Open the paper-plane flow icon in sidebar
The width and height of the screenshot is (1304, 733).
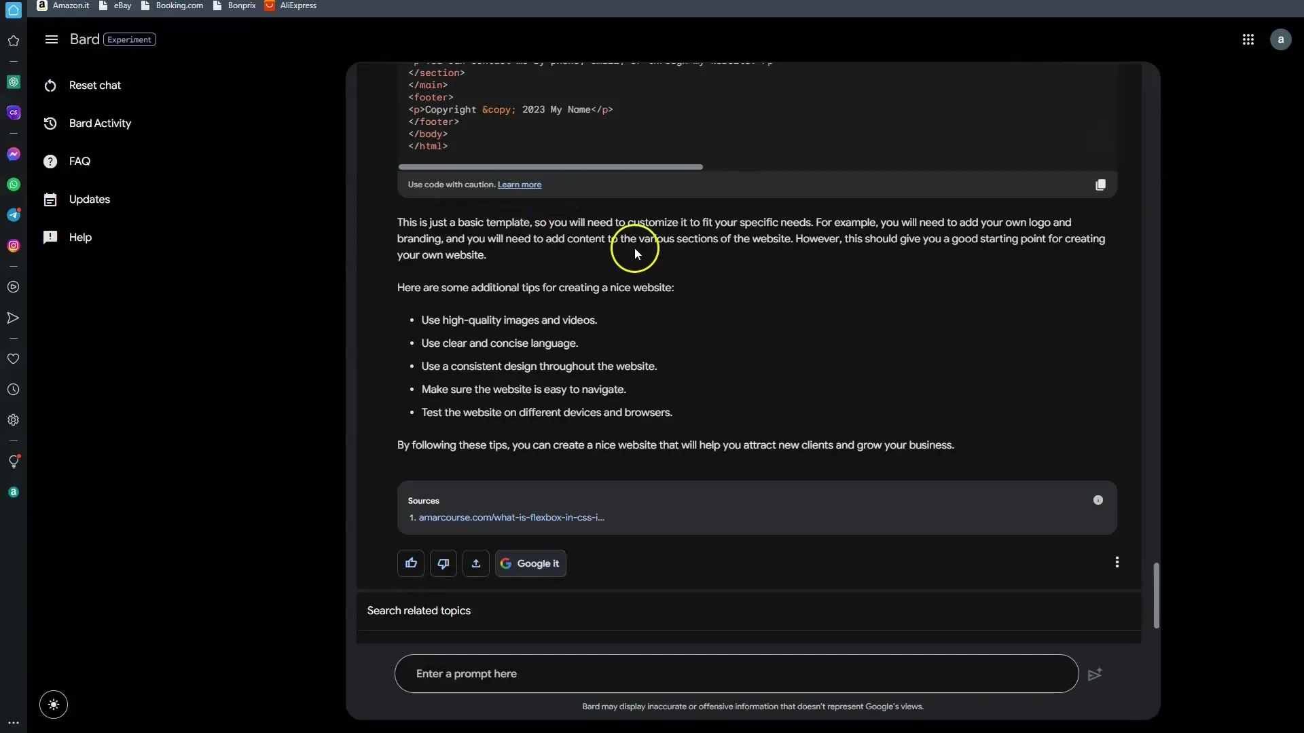click(14, 318)
